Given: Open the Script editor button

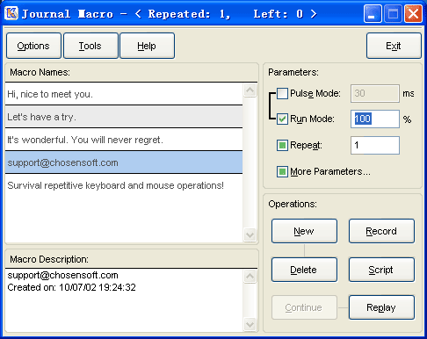Looking at the screenshot, I should (x=381, y=270).
